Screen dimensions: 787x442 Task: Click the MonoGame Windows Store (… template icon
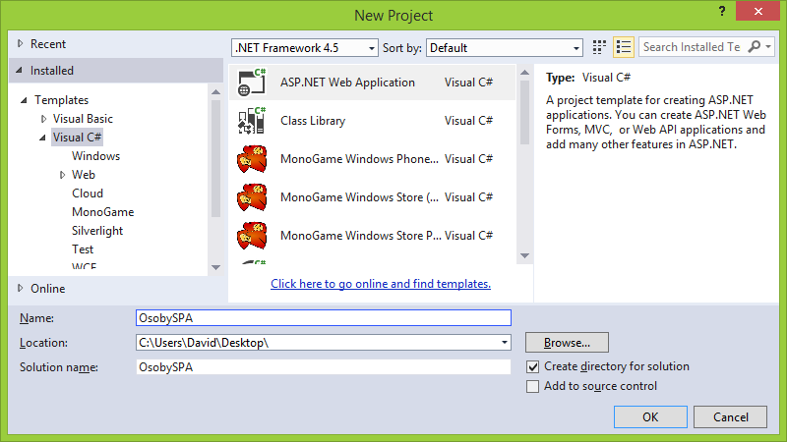pyautogui.click(x=252, y=197)
